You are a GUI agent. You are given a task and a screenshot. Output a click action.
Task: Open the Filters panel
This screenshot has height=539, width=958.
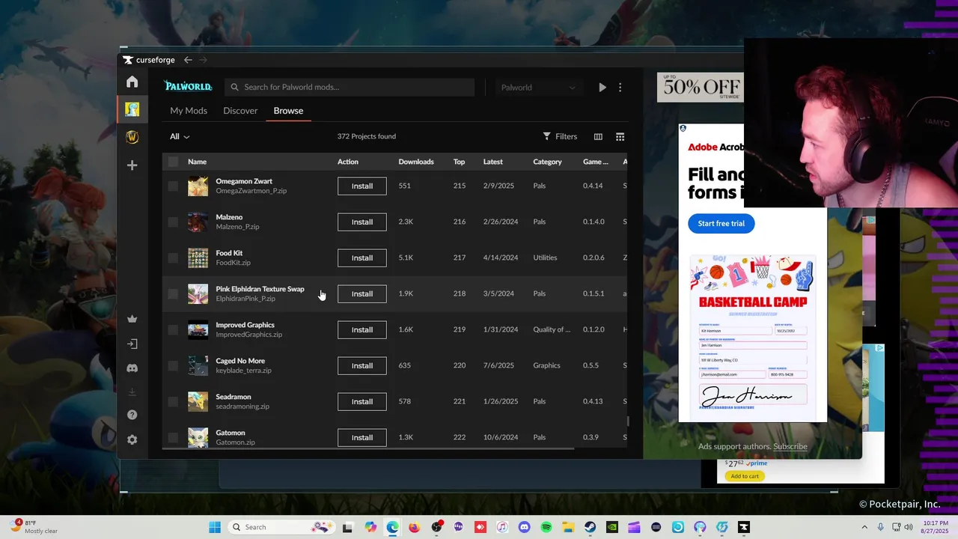560,136
